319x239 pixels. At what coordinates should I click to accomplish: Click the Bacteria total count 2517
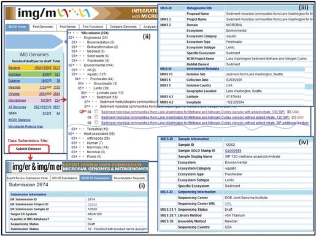[x=56, y=68]
